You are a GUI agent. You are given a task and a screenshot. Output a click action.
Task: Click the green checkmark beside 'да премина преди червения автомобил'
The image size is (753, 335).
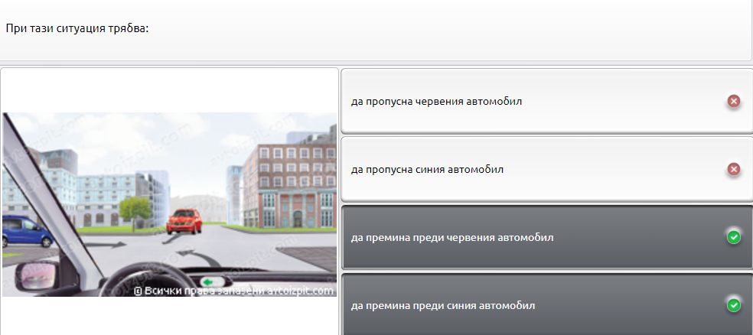733,237
